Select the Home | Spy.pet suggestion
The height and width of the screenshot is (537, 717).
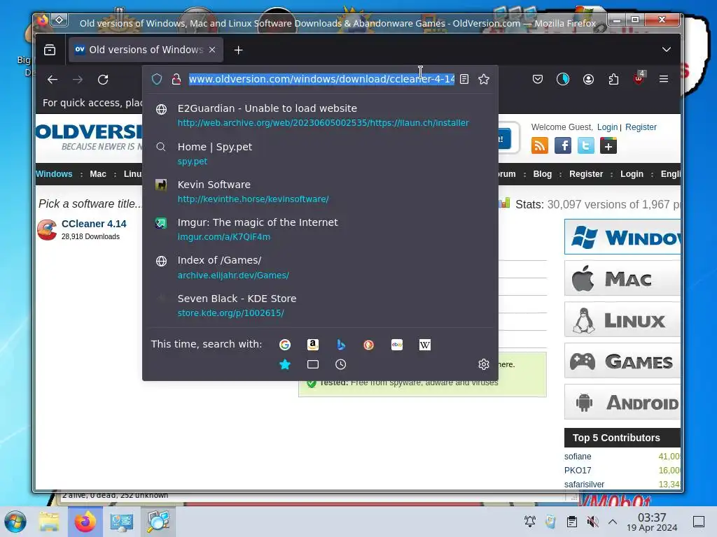point(320,153)
